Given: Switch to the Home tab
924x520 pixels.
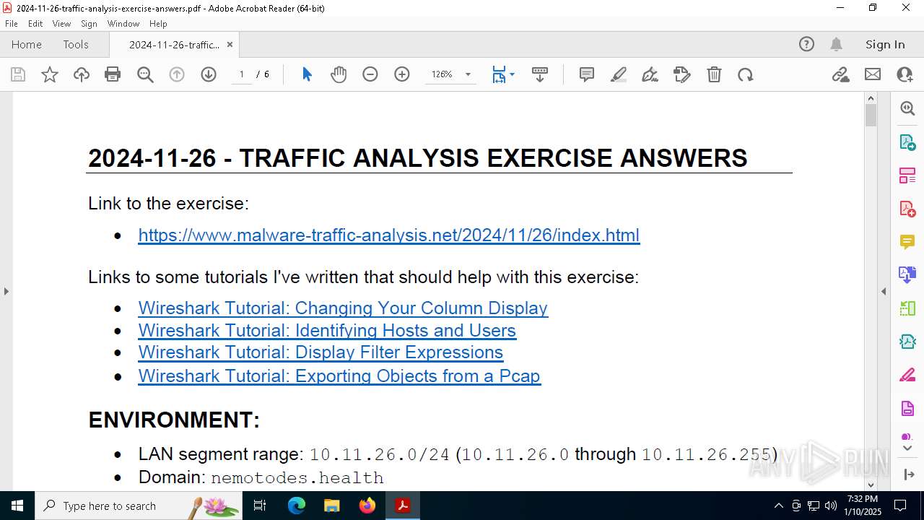Looking at the screenshot, I should (x=27, y=44).
